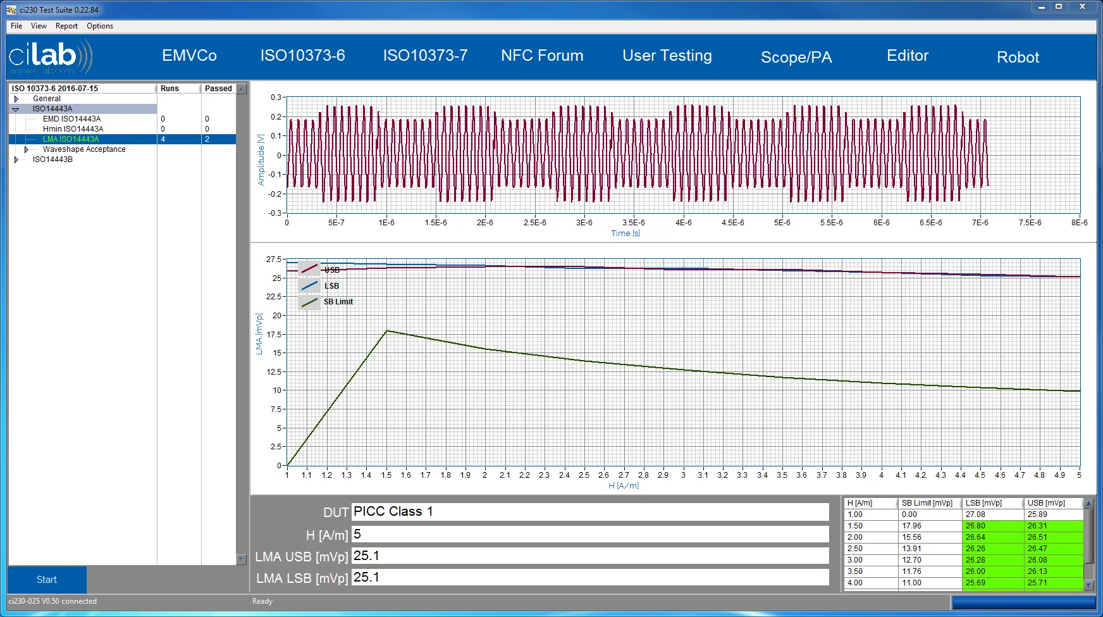The width and height of the screenshot is (1103, 617).
Task: Click the USB cell showing 25.71
Action: (x=1054, y=583)
